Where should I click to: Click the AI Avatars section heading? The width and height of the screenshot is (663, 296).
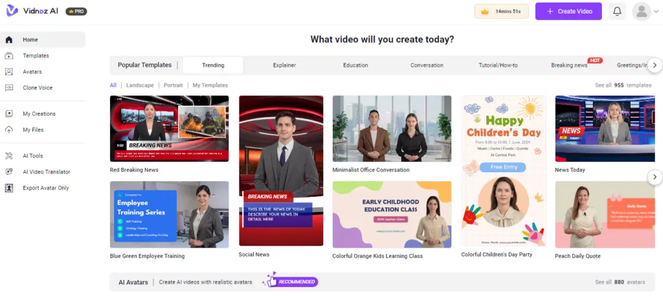pos(133,282)
